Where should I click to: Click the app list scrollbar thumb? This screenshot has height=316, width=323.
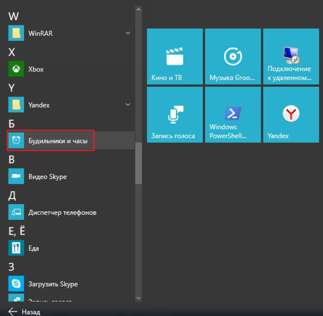(x=138, y=163)
